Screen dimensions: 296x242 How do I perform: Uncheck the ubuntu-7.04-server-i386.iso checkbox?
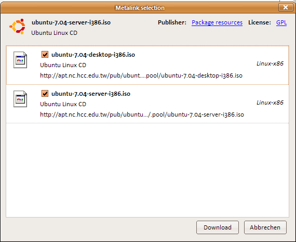point(45,94)
